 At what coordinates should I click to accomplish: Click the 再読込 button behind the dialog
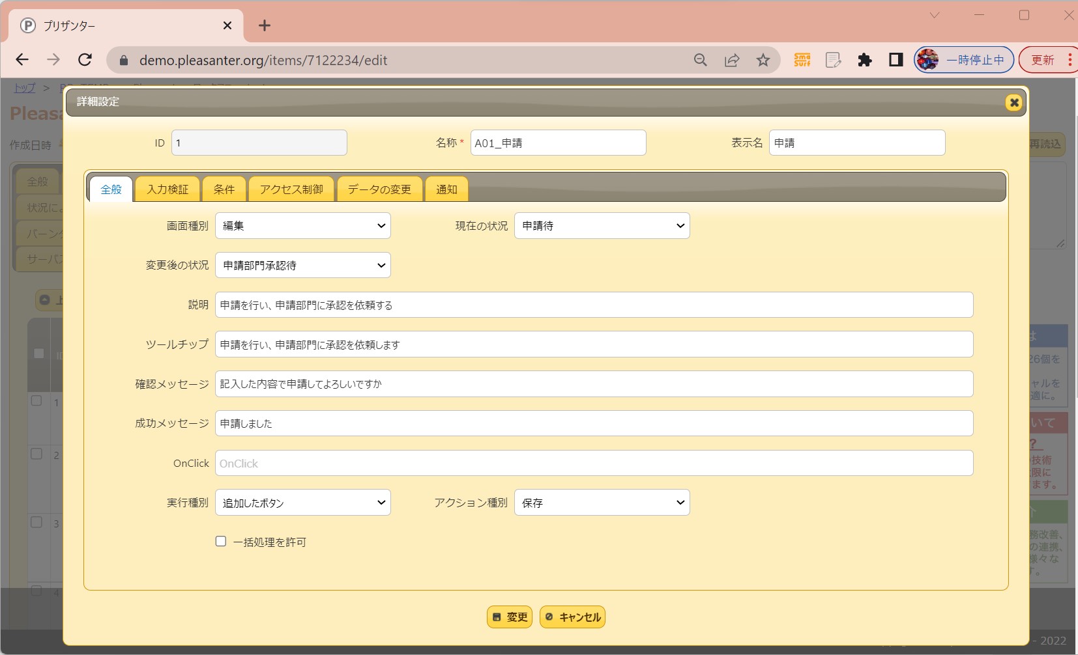pyautogui.click(x=1046, y=144)
